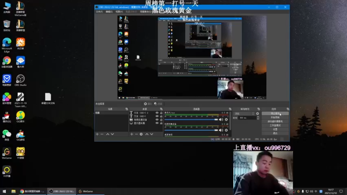Pop out the Audio Mixer (混音器) dock

coord(230,109)
